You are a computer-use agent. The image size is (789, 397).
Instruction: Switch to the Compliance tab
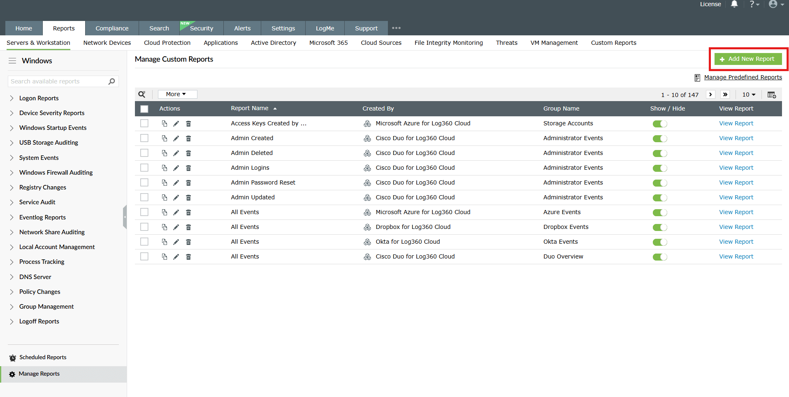click(x=112, y=28)
